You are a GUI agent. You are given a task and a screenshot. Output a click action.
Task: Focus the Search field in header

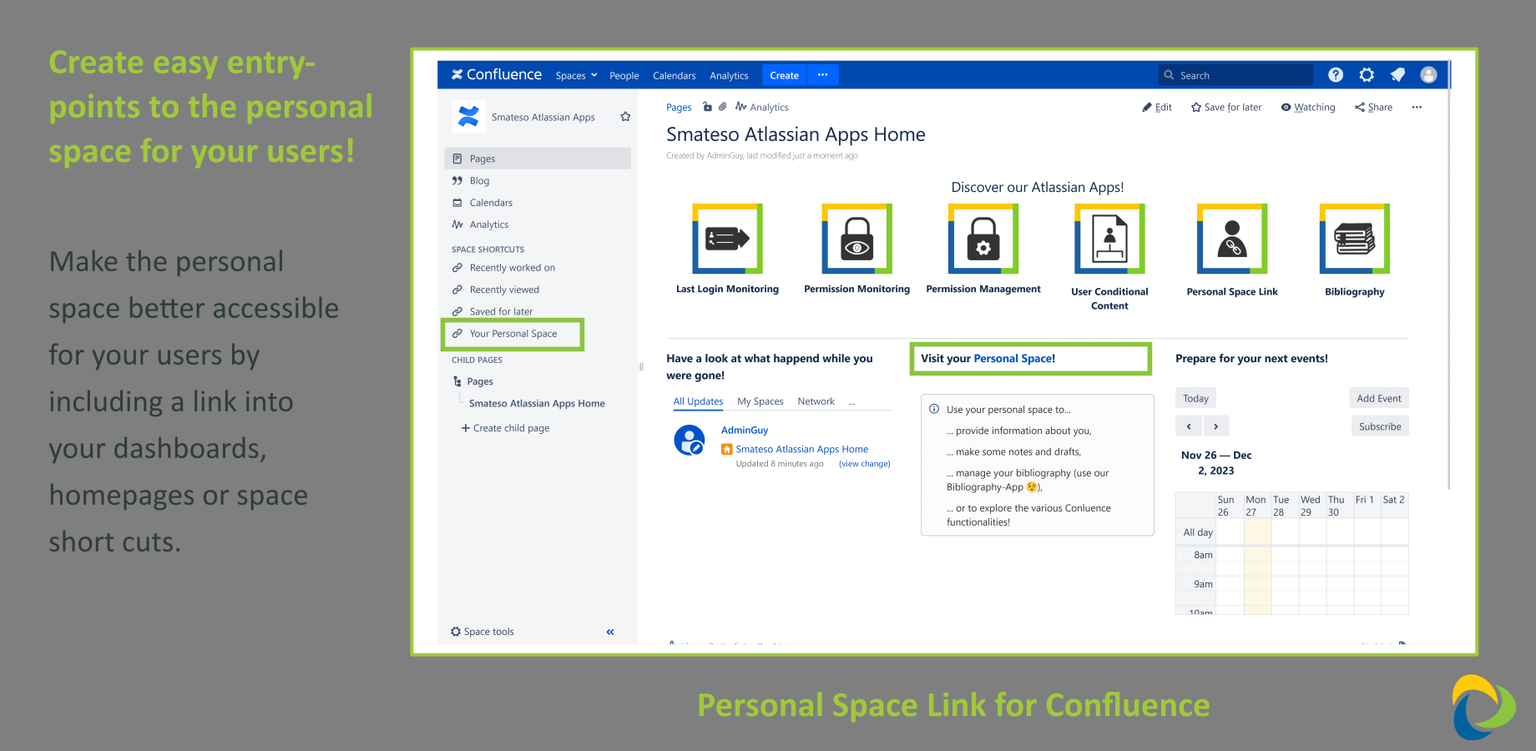pos(1235,75)
